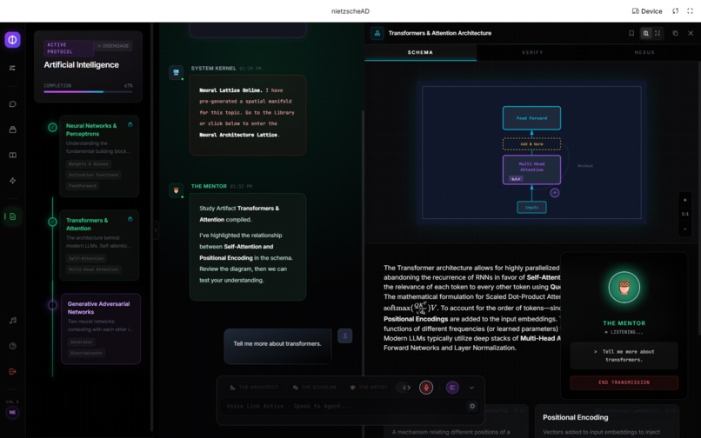
Task: Open the Device option in top bar
Action: click(647, 11)
